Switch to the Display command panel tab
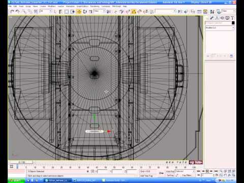 click(227, 18)
